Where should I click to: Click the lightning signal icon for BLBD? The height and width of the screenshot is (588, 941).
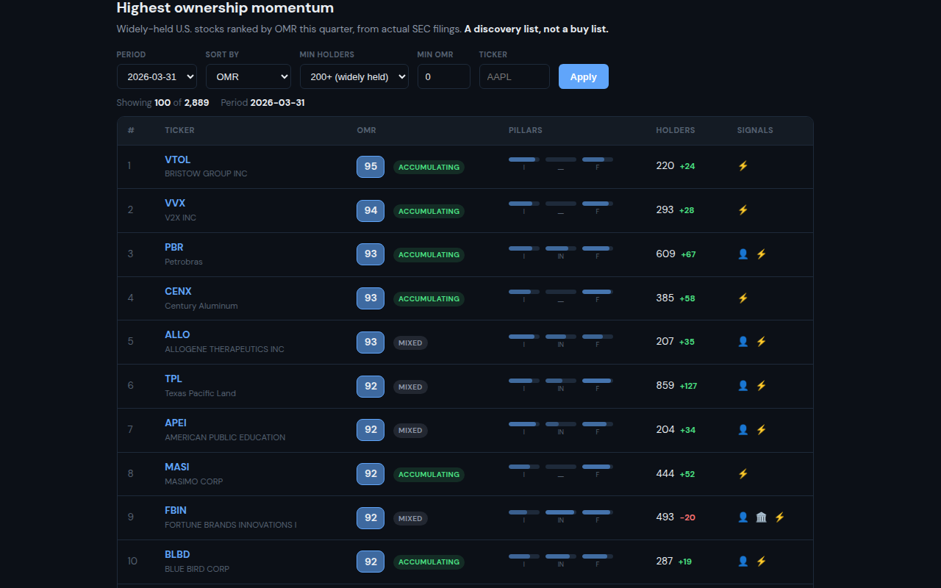pyautogui.click(x=761, y=561)
